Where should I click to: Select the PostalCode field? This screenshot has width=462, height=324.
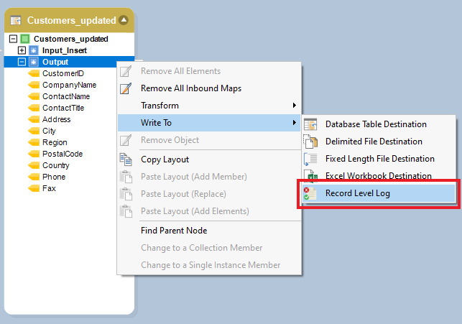point(62,154)
